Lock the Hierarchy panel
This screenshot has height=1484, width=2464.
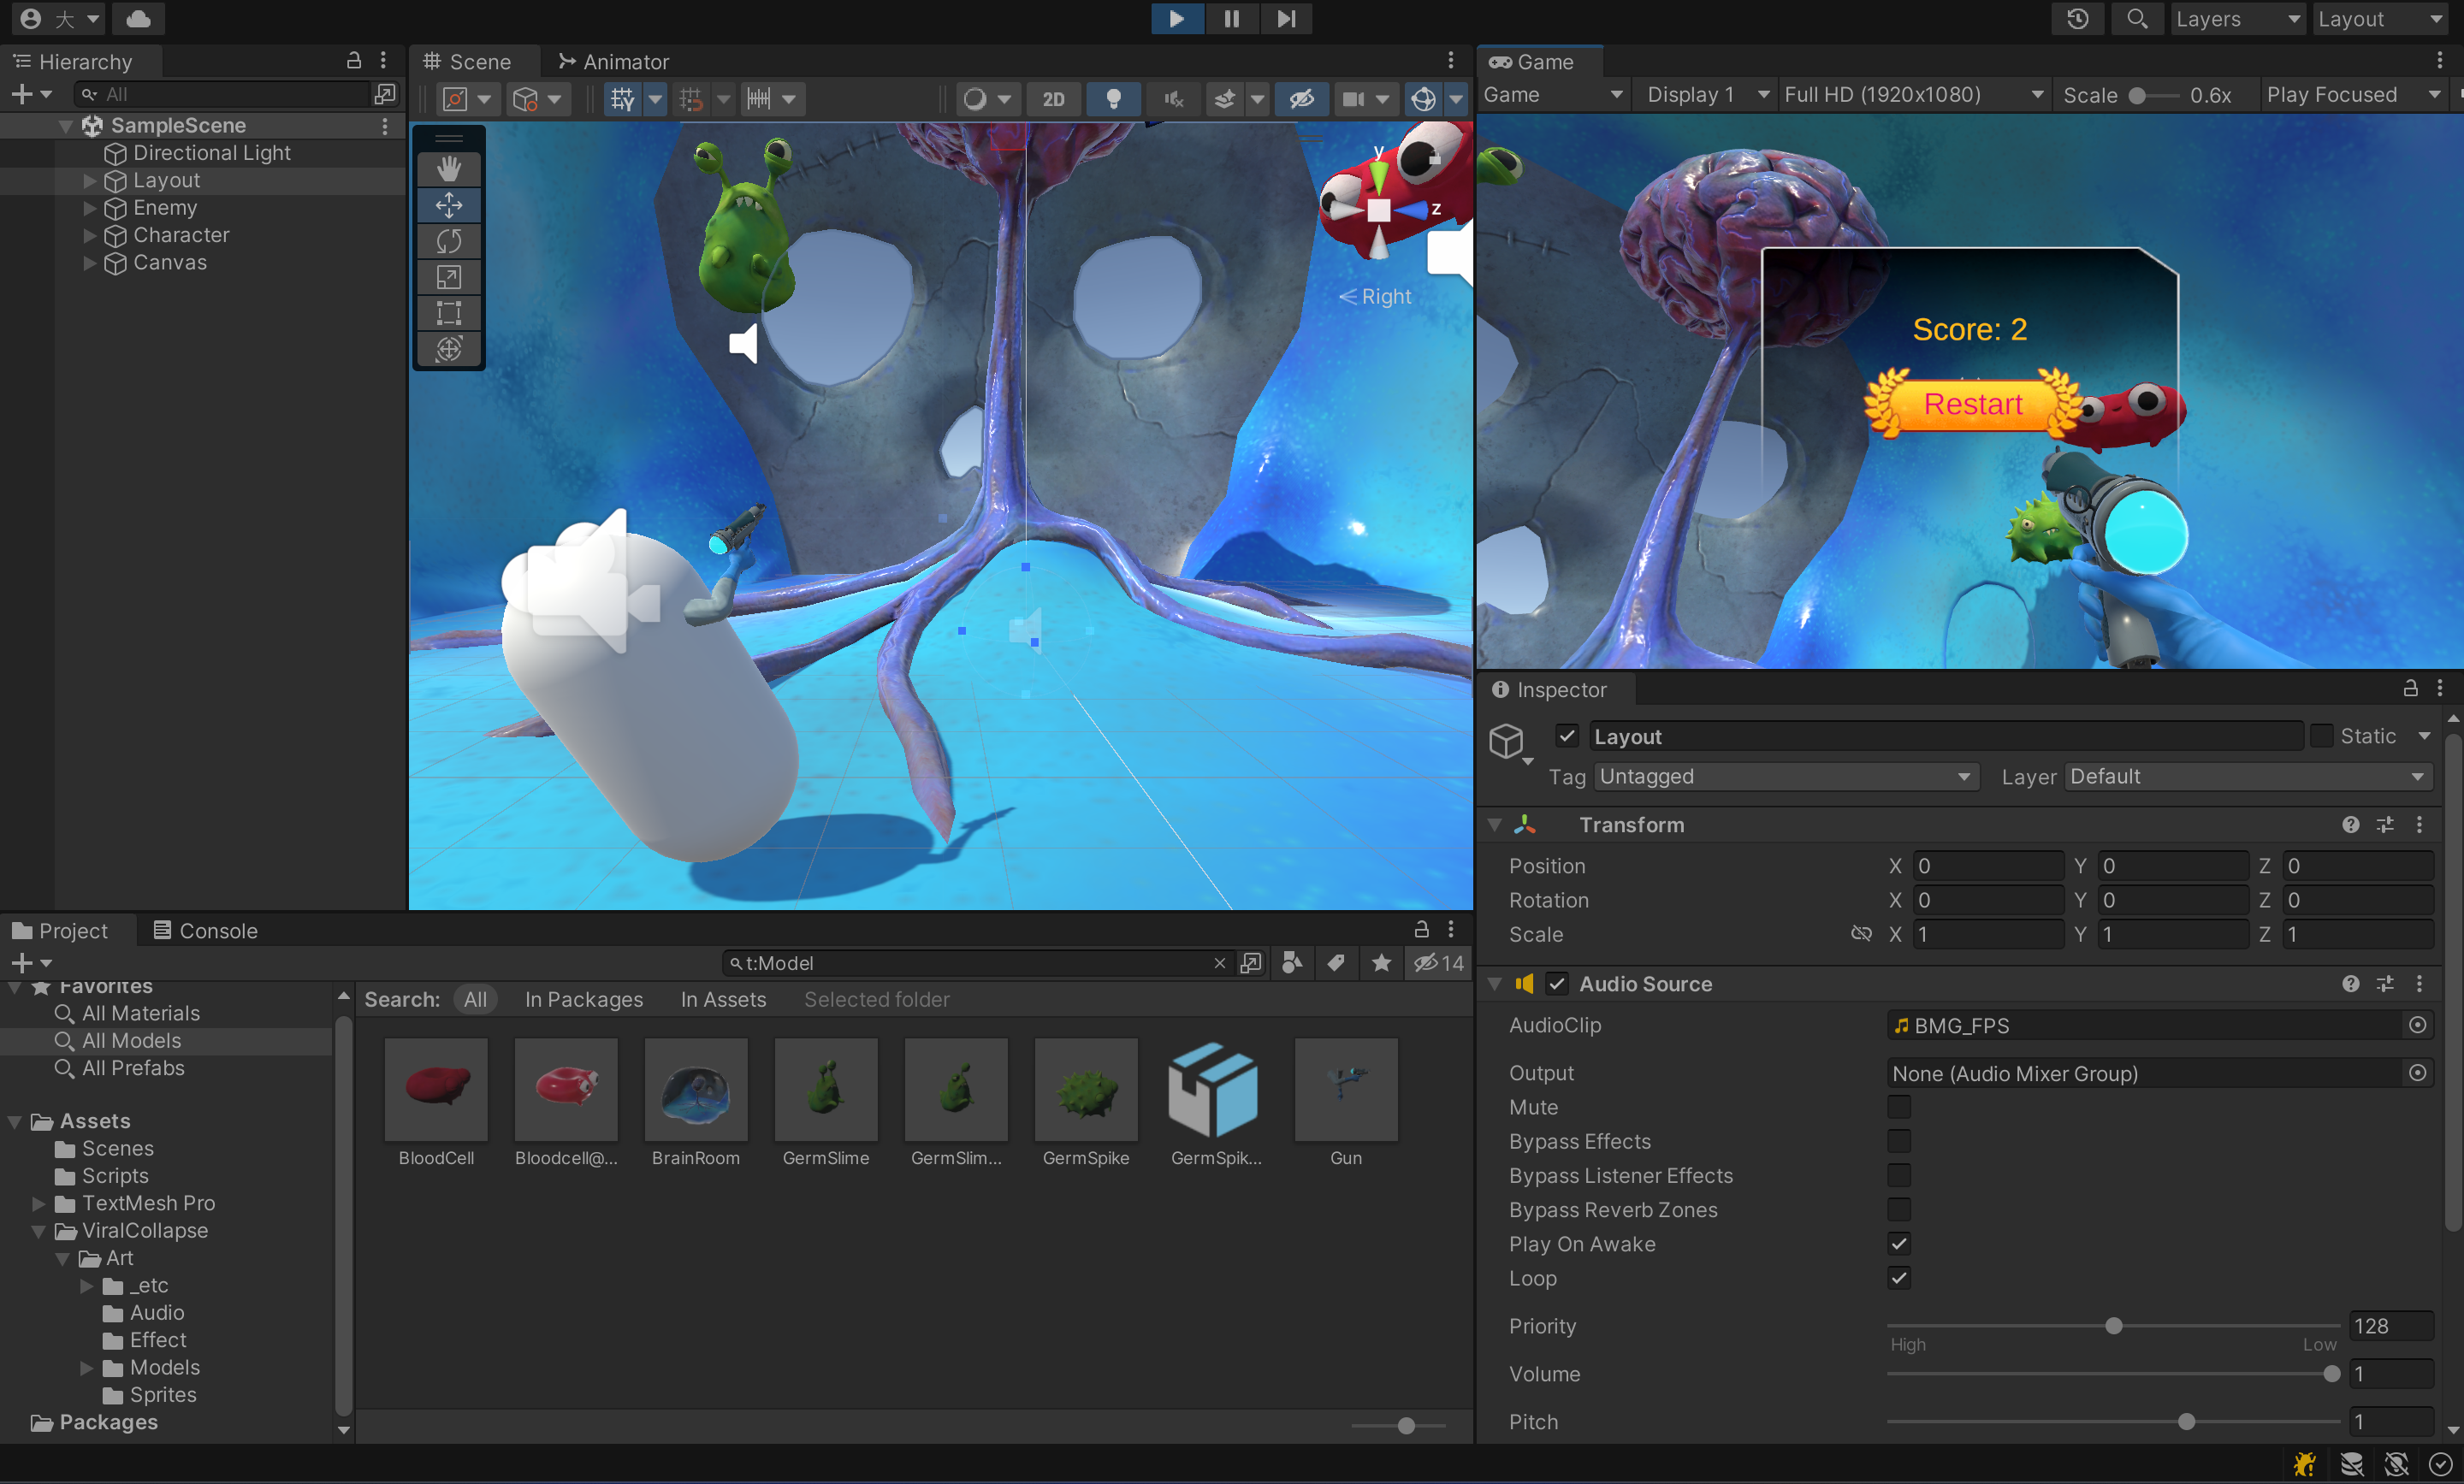click(353, 61)
